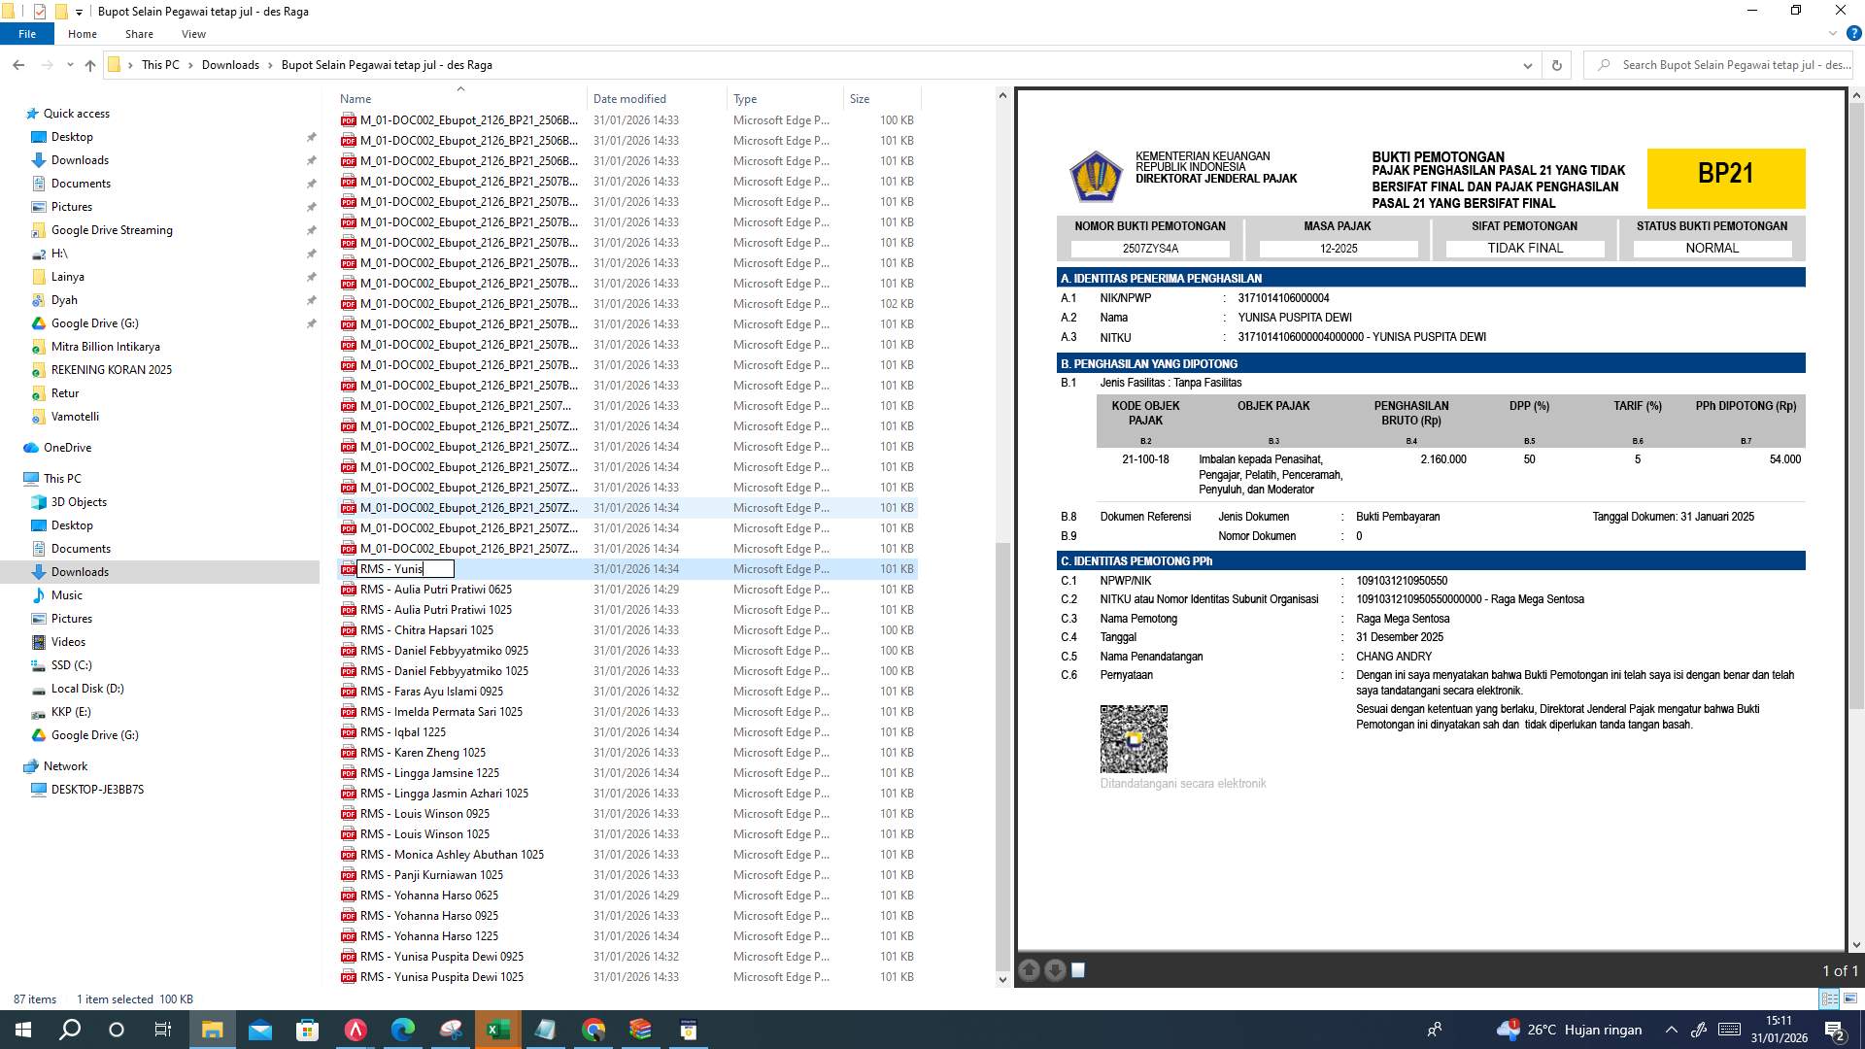Unpin Pictures from Quick access
This screenshot has width=1865, height=1049.
pyautogui.click(x=312, y=207)
